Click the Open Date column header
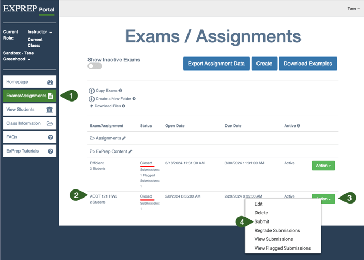This screenshot has height=260, width=364. click(175, 126)
